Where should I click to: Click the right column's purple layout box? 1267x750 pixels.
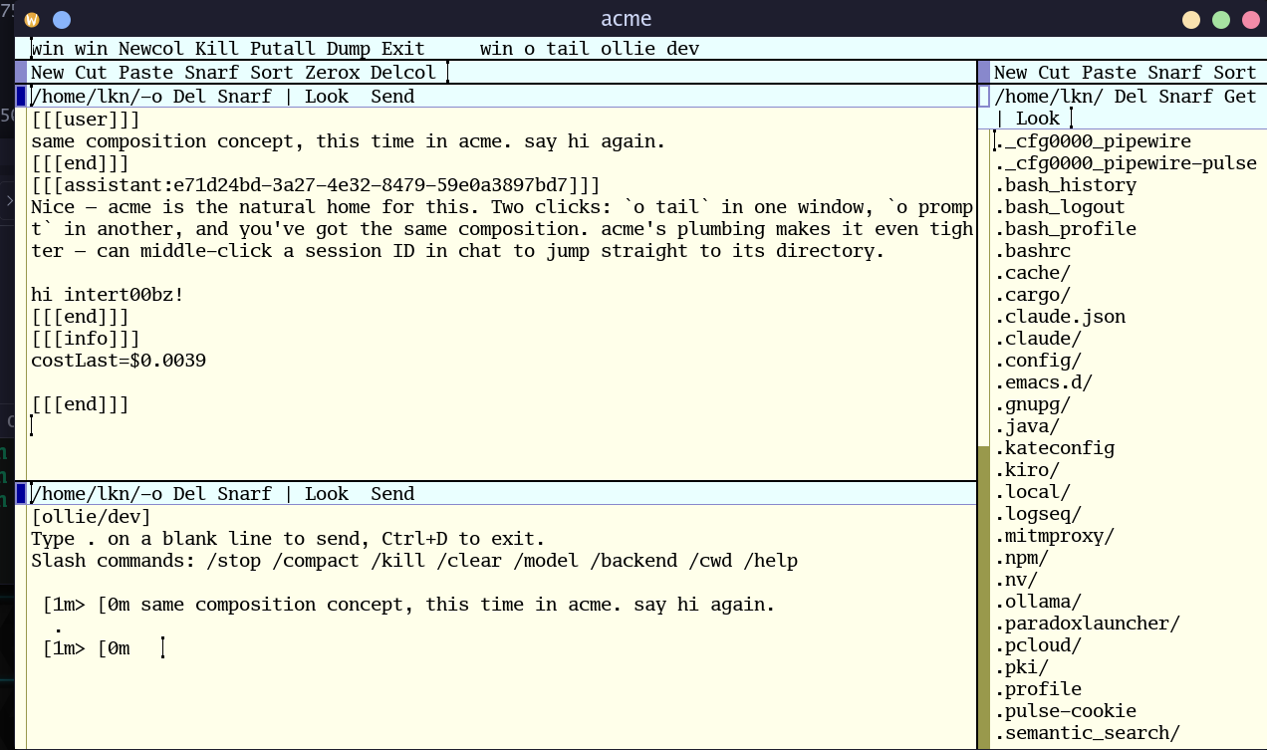click(984, 73)
